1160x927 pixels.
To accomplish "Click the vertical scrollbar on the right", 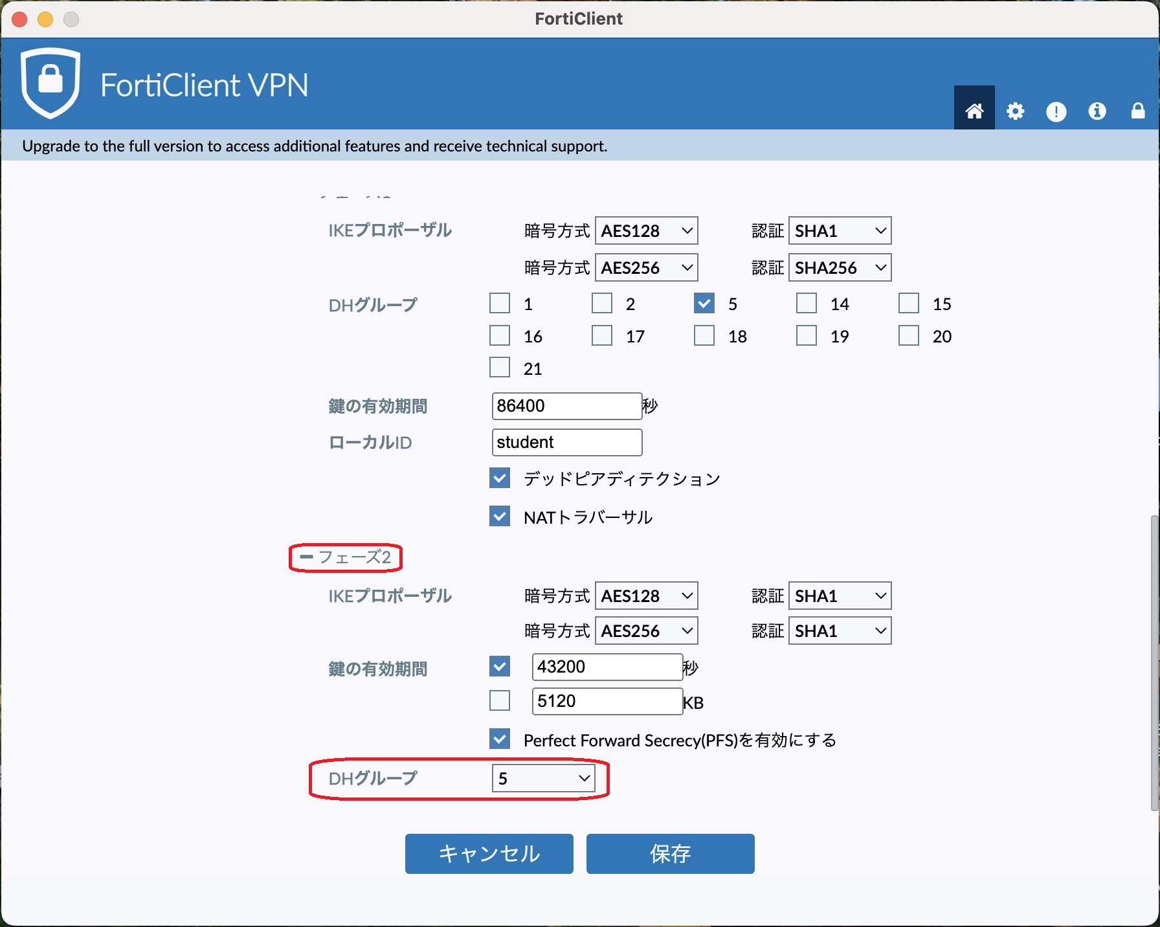I will coord(1154,660).
